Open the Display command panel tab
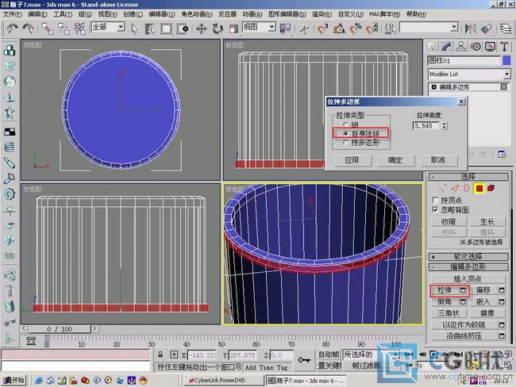The width and height of the screenshot is (516, 387). [x=490, y=47]
